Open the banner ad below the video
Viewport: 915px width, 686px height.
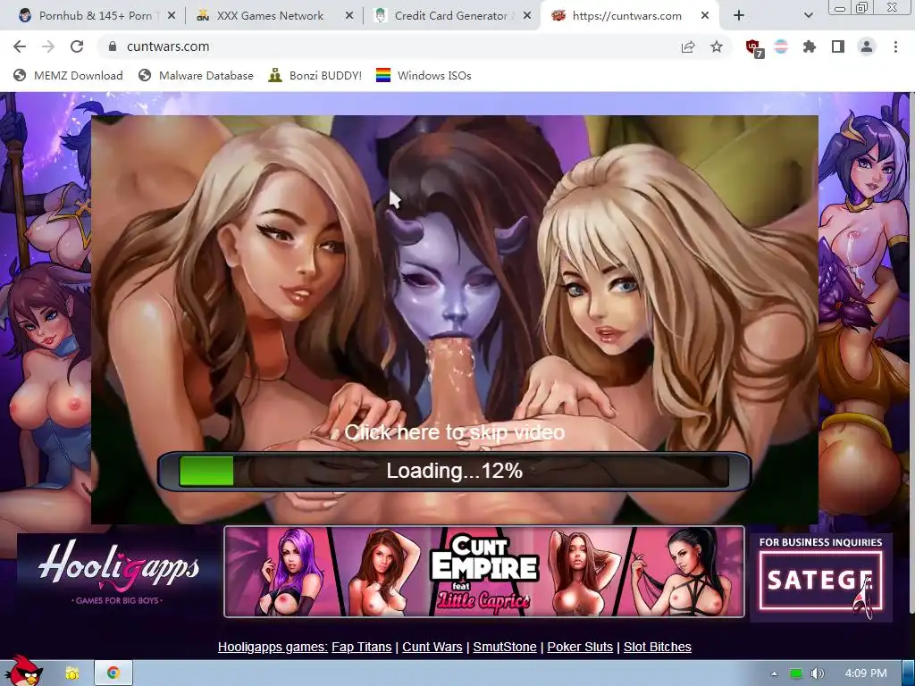coord(484,572)
